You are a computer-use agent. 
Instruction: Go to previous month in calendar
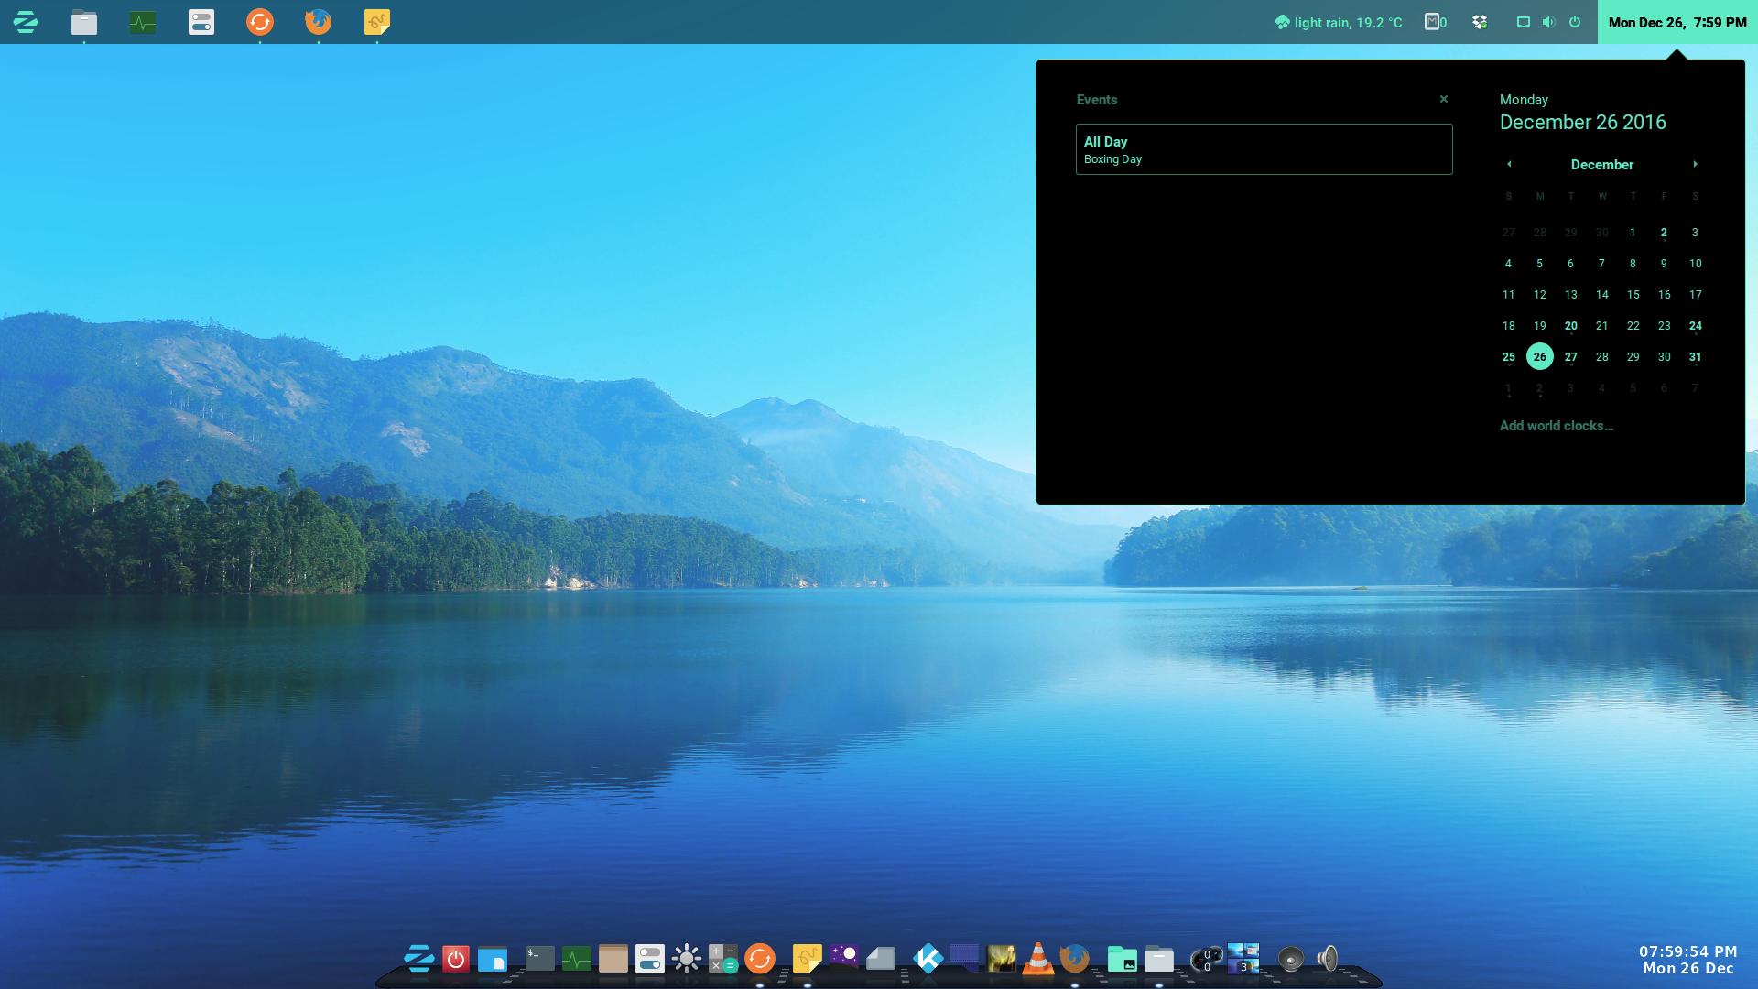click(1509, 165)
